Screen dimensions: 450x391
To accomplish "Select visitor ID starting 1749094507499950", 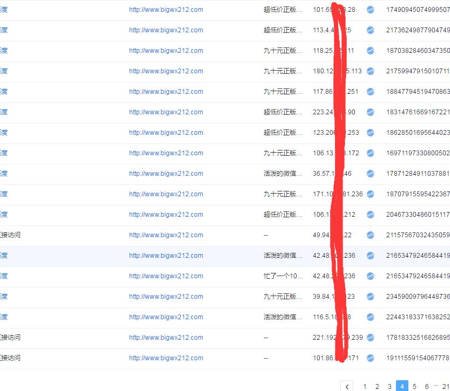I will click(418, 10).
